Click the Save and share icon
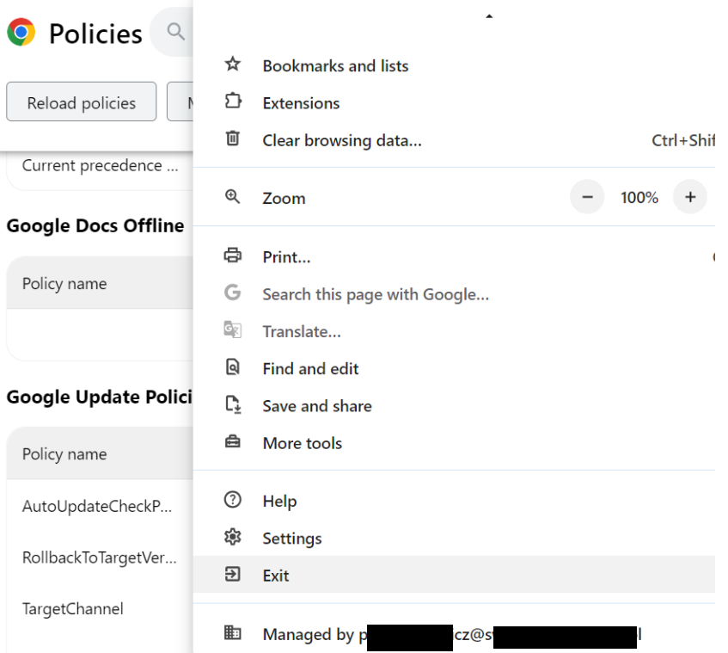The width and height of the screenshot is (728, 653). pyautogui.click(x=233, y=404)
